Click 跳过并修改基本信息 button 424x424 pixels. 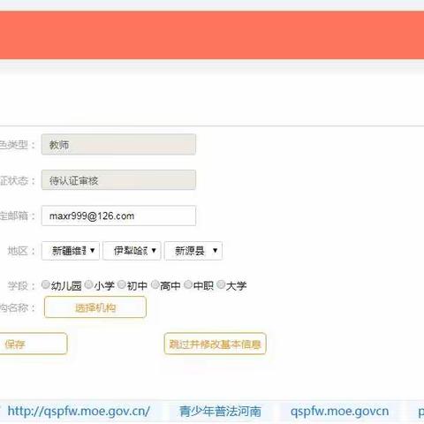[x=216, y=344]
